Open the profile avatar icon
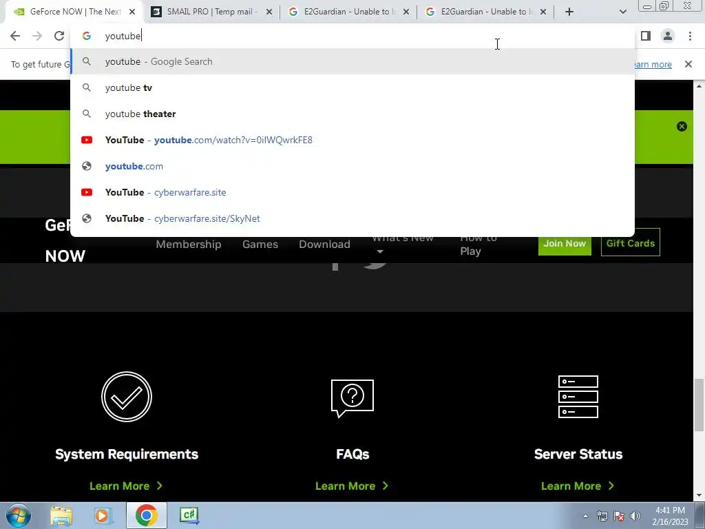The height and width of the screenshot is (529, 705). pos(668,36)
